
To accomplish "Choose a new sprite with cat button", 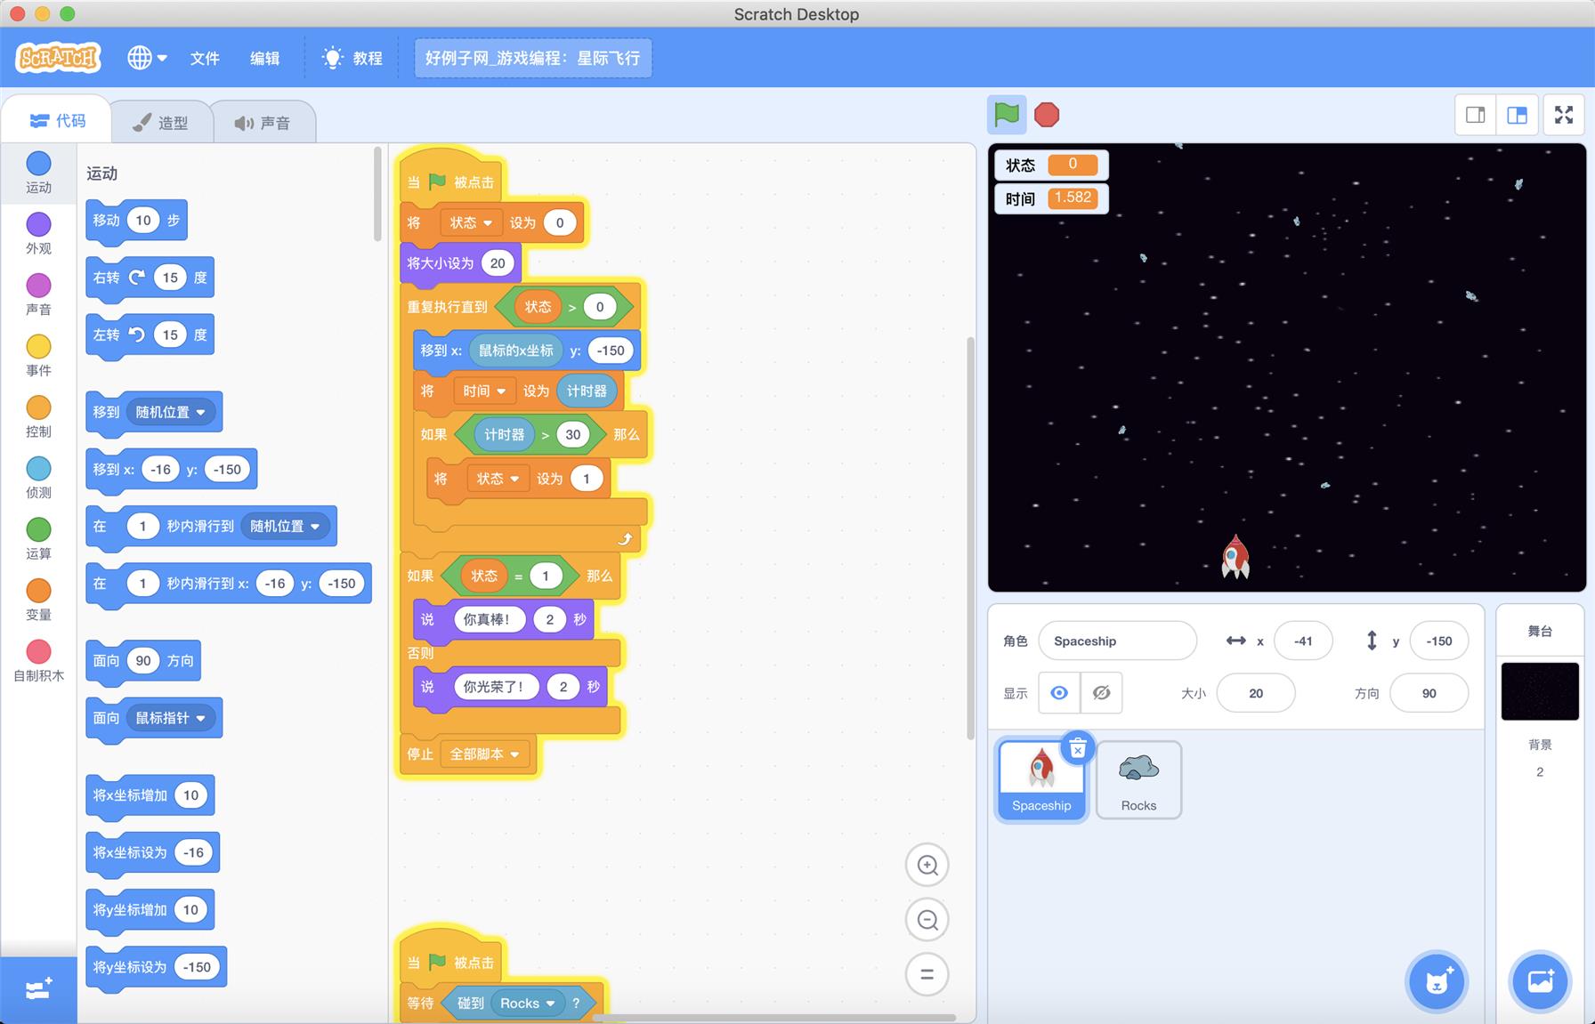I will 1436,981.
